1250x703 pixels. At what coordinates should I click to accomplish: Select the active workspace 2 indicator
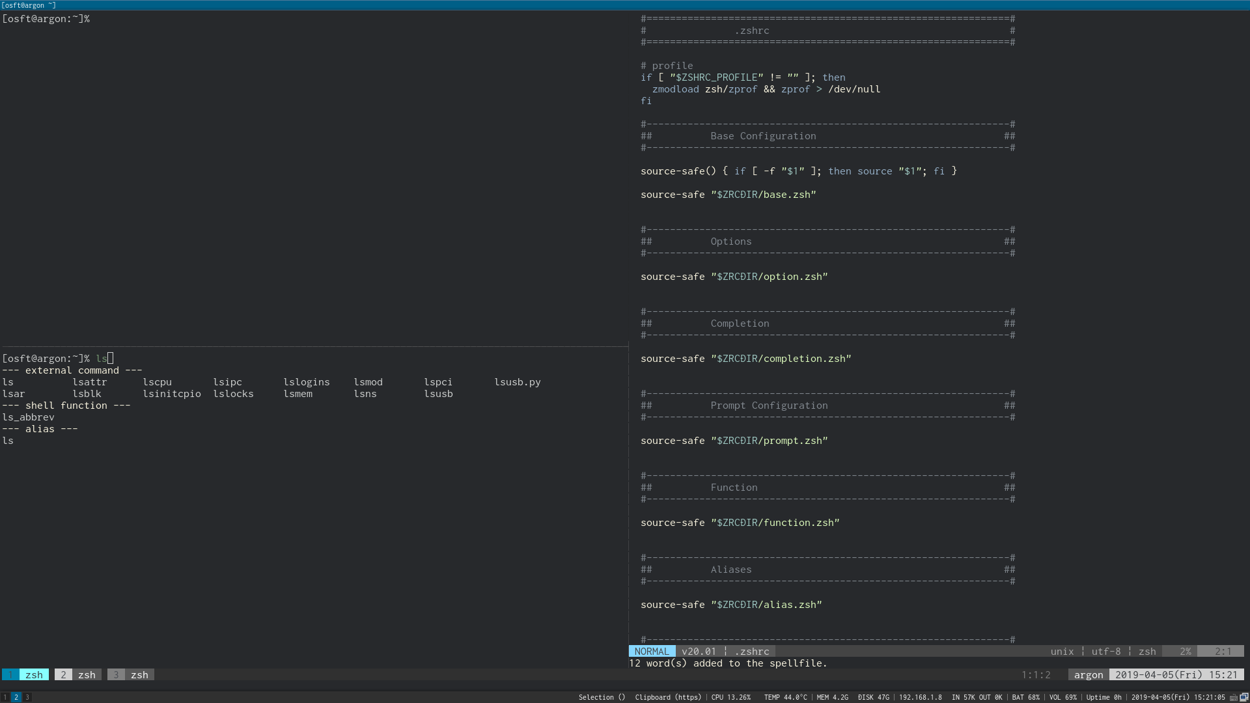(16, 697)
